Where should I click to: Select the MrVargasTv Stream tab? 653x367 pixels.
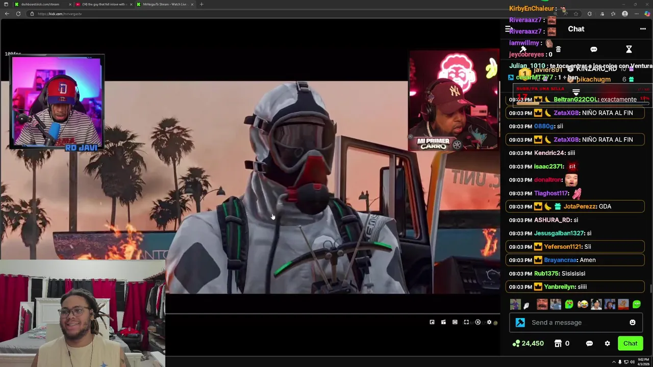(x=164, y=4)
